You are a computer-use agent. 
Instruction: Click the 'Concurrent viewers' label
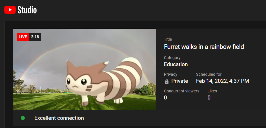pyautogui.click(x=181, y=91)
